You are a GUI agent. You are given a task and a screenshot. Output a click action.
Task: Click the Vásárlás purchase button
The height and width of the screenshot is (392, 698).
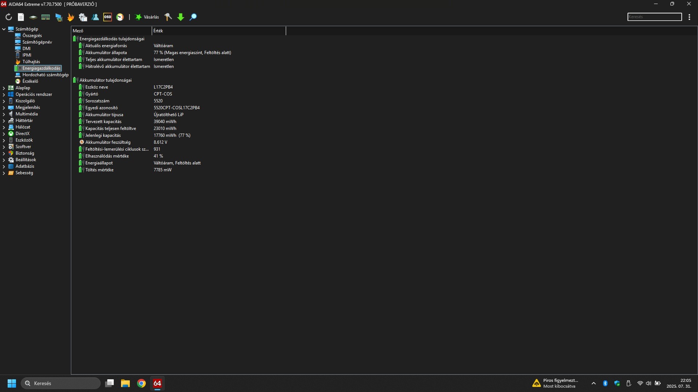click(x=147, y=17)
